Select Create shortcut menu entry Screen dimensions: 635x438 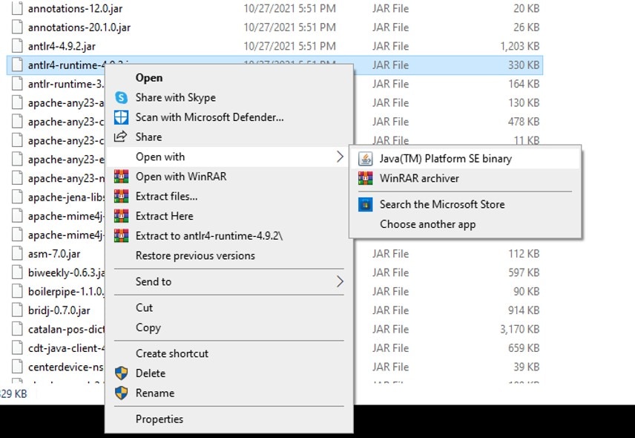[x=172, y=353]
